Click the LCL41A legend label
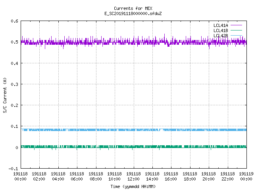Viewport: 254px width, 190px height. (221, 25)
